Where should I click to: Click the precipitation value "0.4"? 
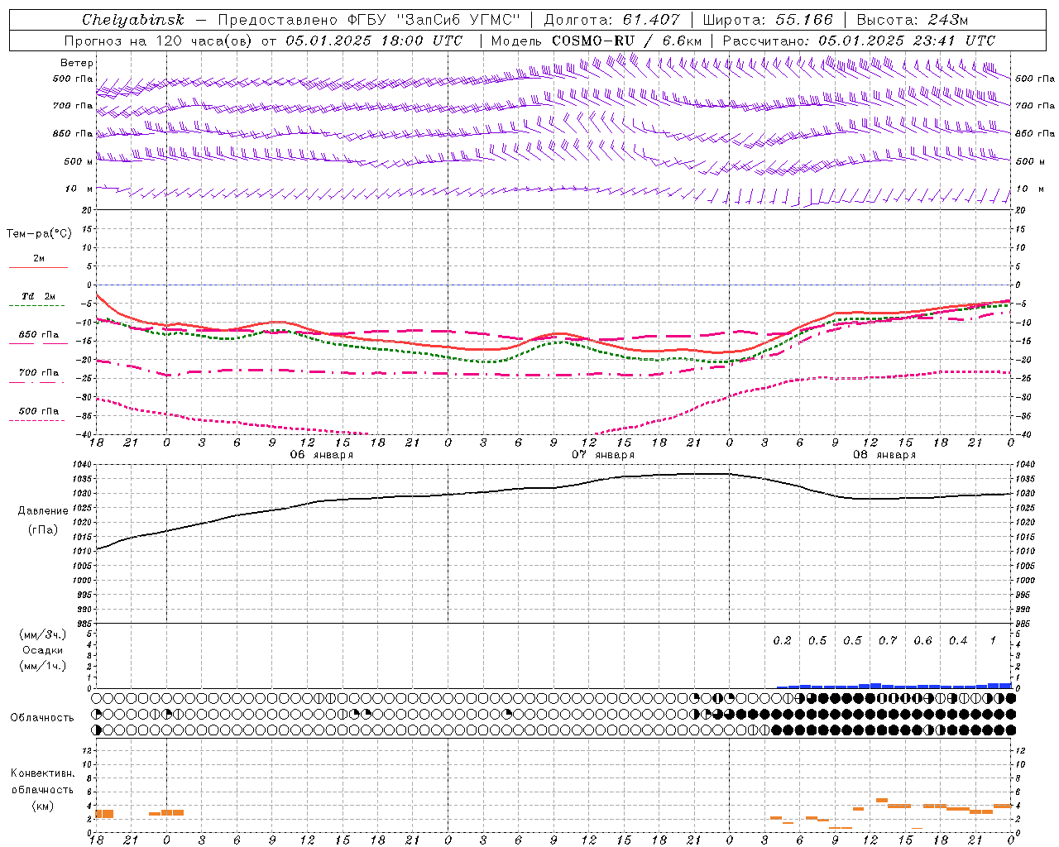[x=958, y=640]
